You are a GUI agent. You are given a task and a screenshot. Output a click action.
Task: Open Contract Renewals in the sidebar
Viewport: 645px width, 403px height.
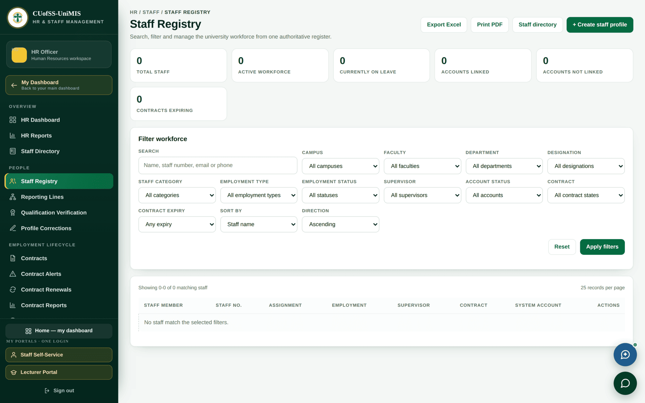(59, 289)
